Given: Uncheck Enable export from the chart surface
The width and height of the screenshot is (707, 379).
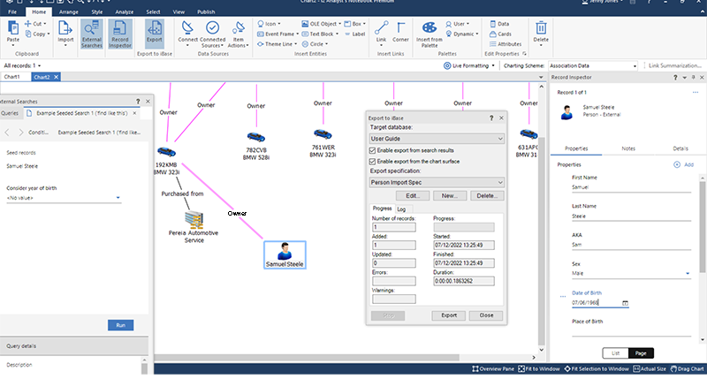Looking at the screenshot, I should point(371,162).
